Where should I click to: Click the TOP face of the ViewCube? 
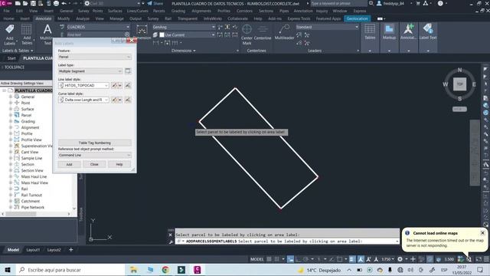pos(459,84)
